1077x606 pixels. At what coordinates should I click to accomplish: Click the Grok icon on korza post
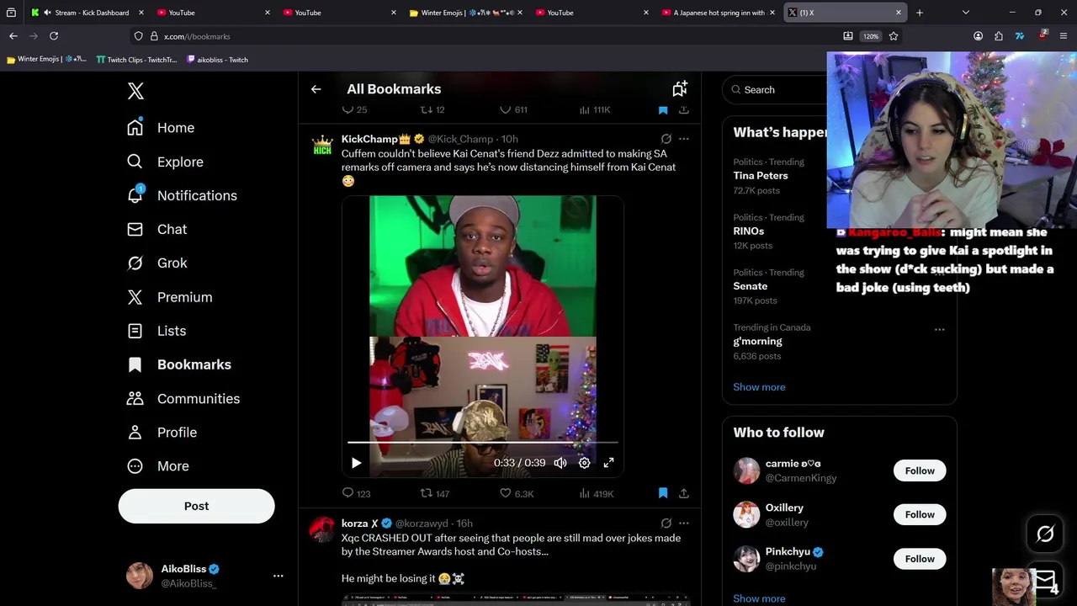tap(666, 524)
